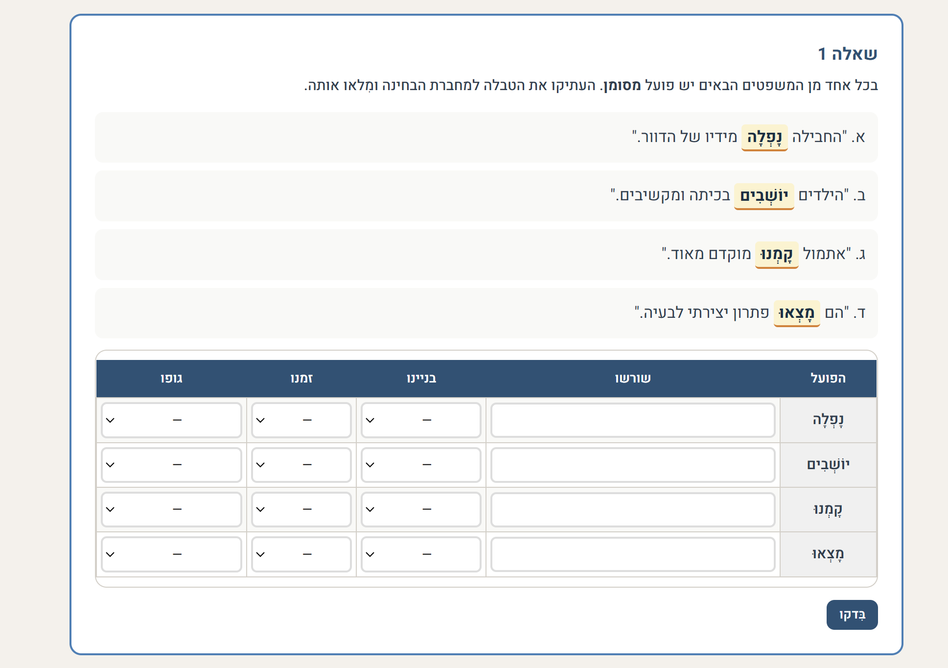Click the שורשו input field for קַמְנוּ
The image size is (948, 668).
[x=633, y=509]
